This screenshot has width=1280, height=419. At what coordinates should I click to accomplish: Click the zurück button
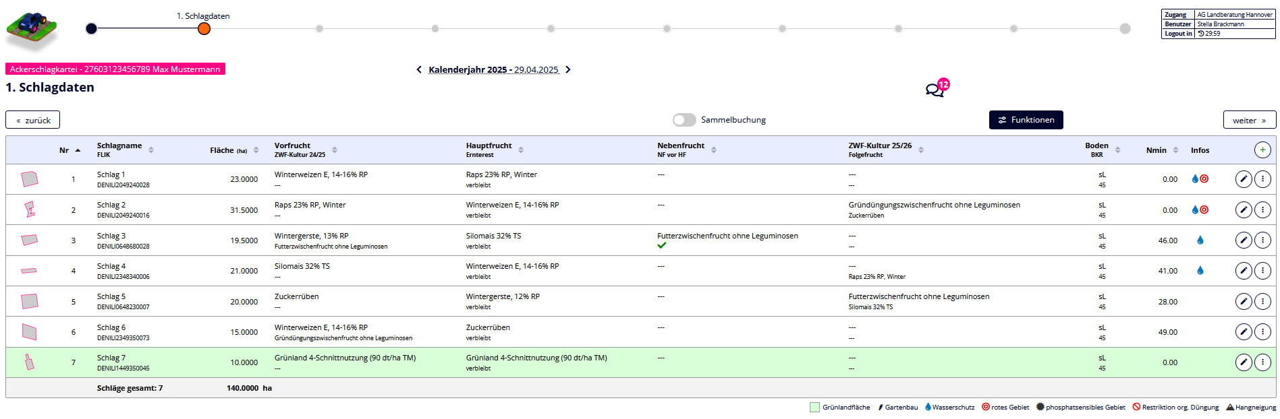tap(33, 120)
